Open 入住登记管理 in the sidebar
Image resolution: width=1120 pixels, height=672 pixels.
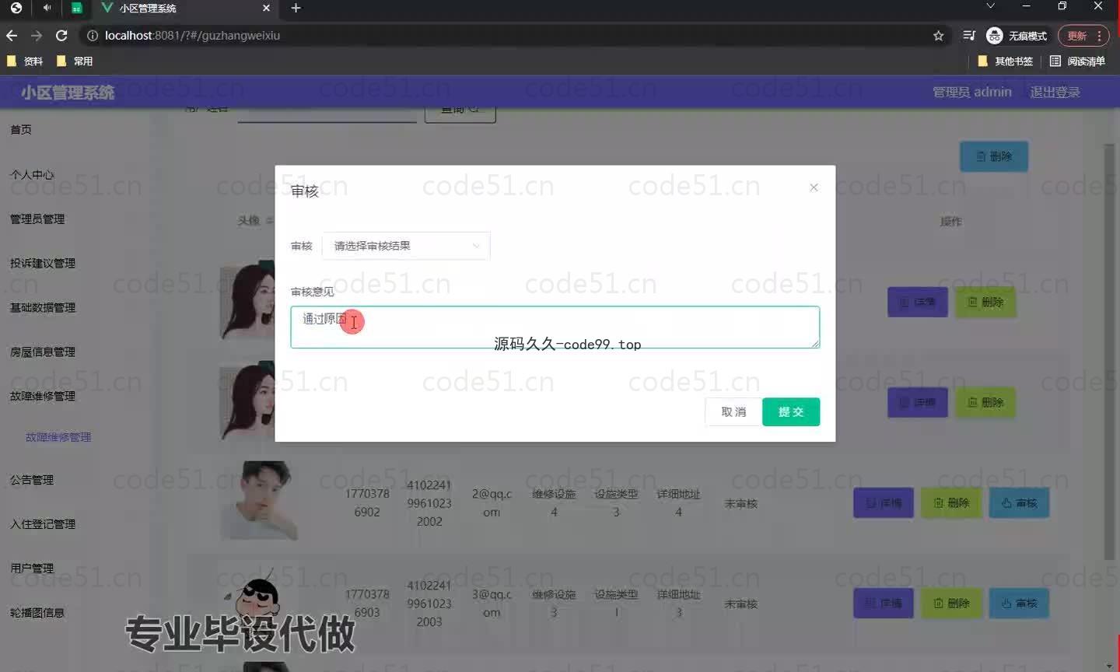[x=43, y=524]
